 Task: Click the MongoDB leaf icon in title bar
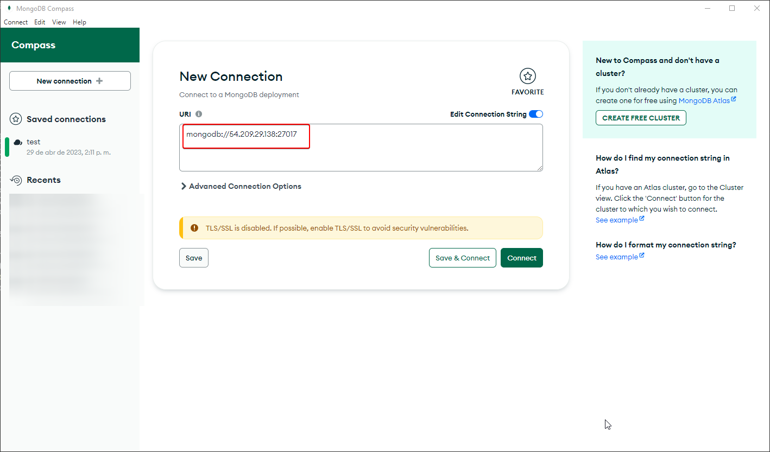[9, 8]
